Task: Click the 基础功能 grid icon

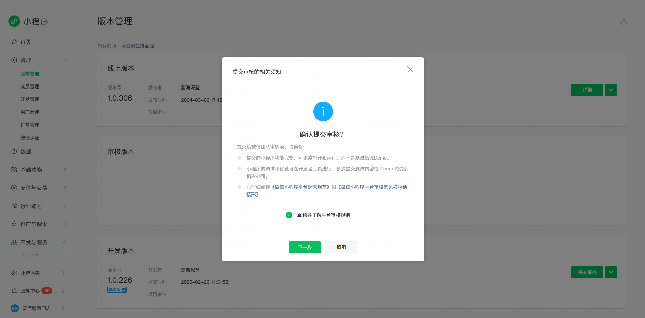Action: click(14, 170)
